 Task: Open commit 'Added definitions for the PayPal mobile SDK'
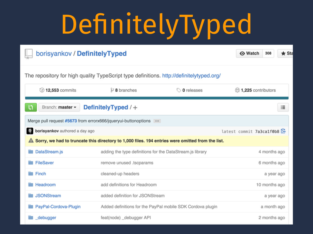tap(159, 207)
